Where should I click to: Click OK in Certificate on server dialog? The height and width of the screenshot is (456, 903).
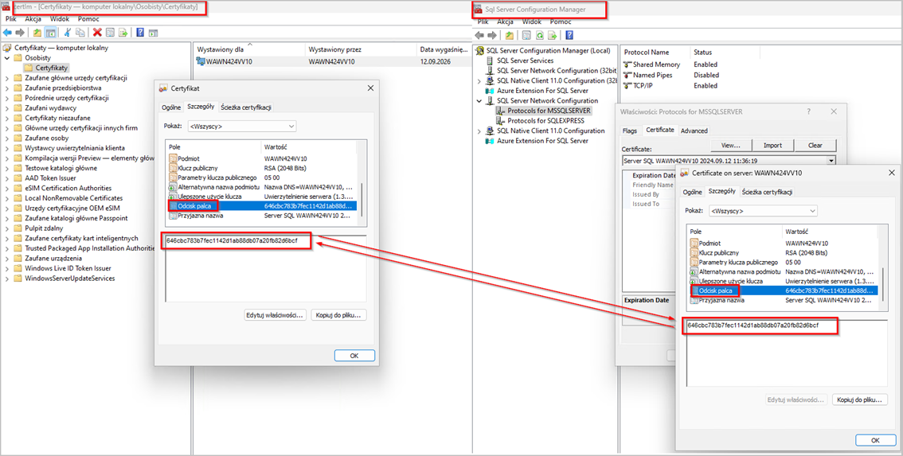tap(875, 440)
